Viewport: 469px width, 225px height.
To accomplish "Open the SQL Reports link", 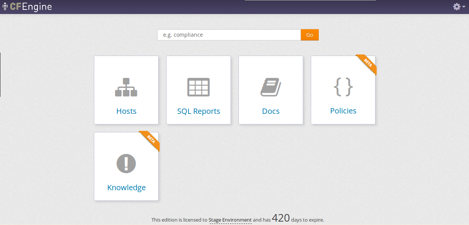I will (199, 111).
